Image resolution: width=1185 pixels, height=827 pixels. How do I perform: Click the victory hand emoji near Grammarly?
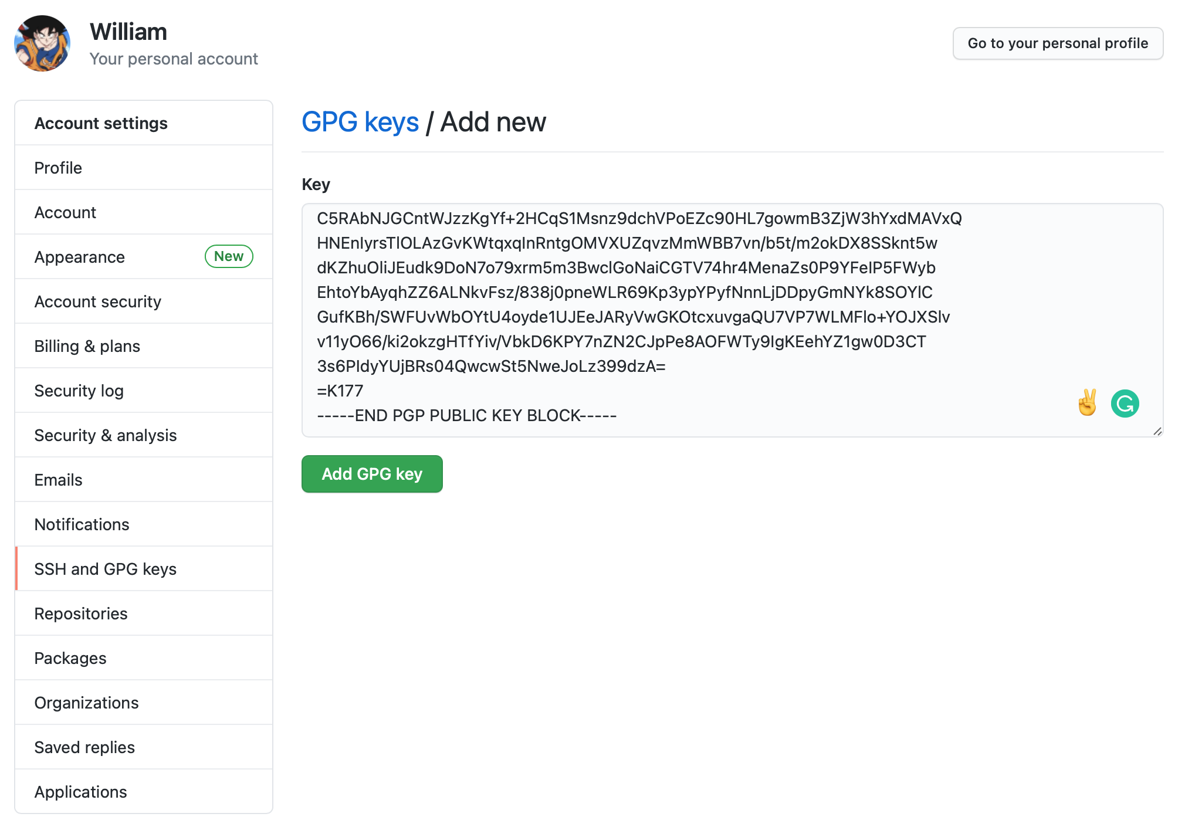(1086, 402)
